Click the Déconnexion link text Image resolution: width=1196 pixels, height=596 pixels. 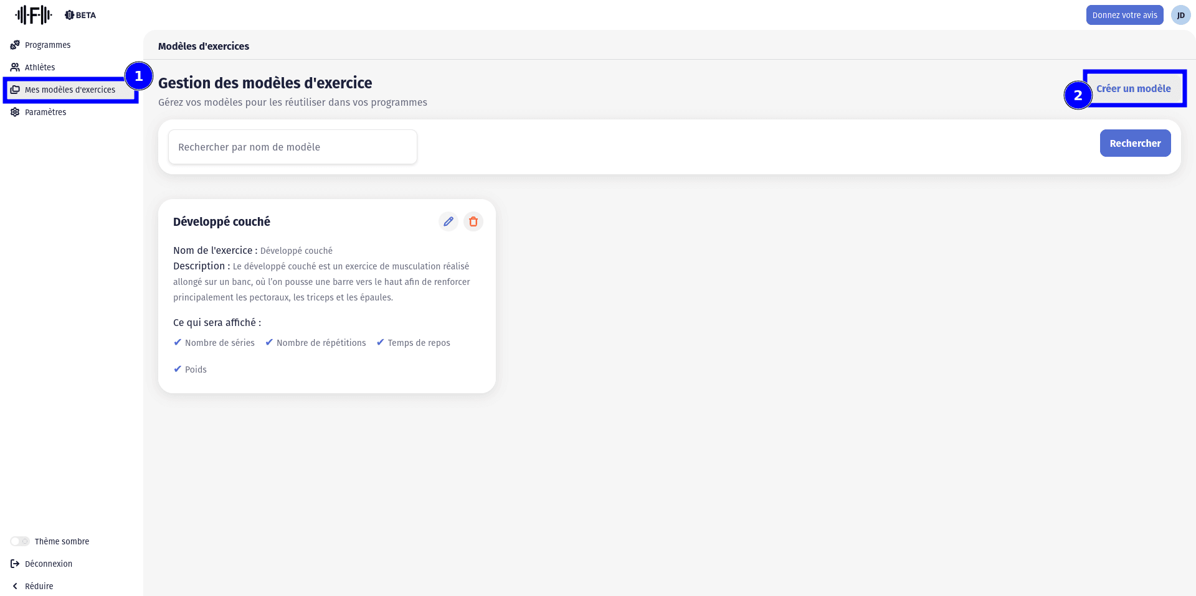pos(49,564)
